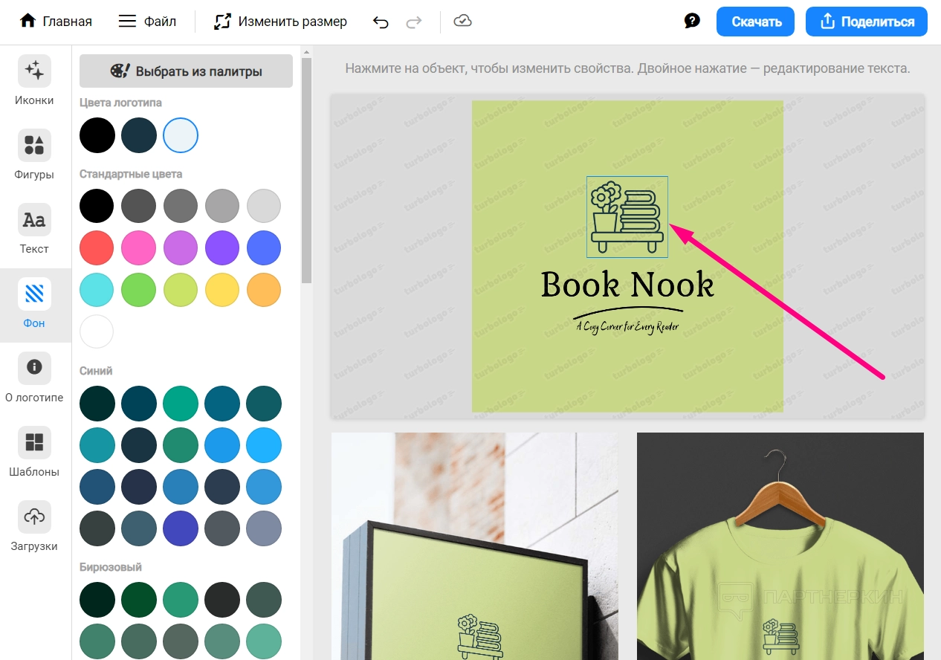Pick the white standard color swatch
This screenshot has height=660, width=941.
[97, 331]
